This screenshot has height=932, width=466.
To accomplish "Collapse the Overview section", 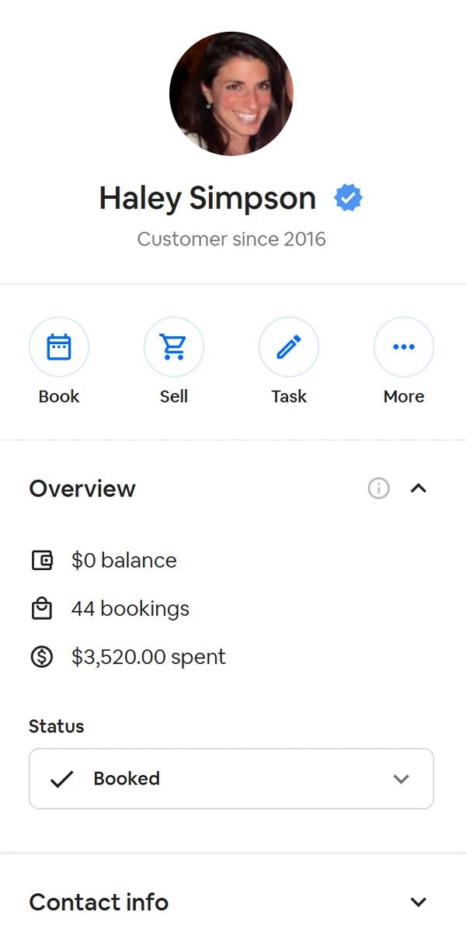I will coord(419,489).
